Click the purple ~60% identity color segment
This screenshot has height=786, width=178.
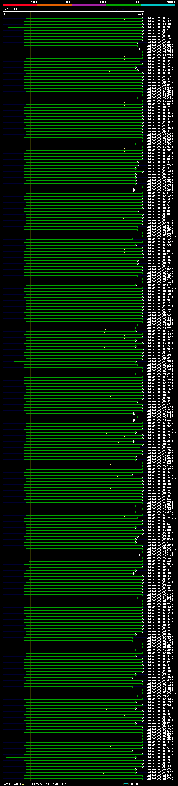(x=89, y=5)
